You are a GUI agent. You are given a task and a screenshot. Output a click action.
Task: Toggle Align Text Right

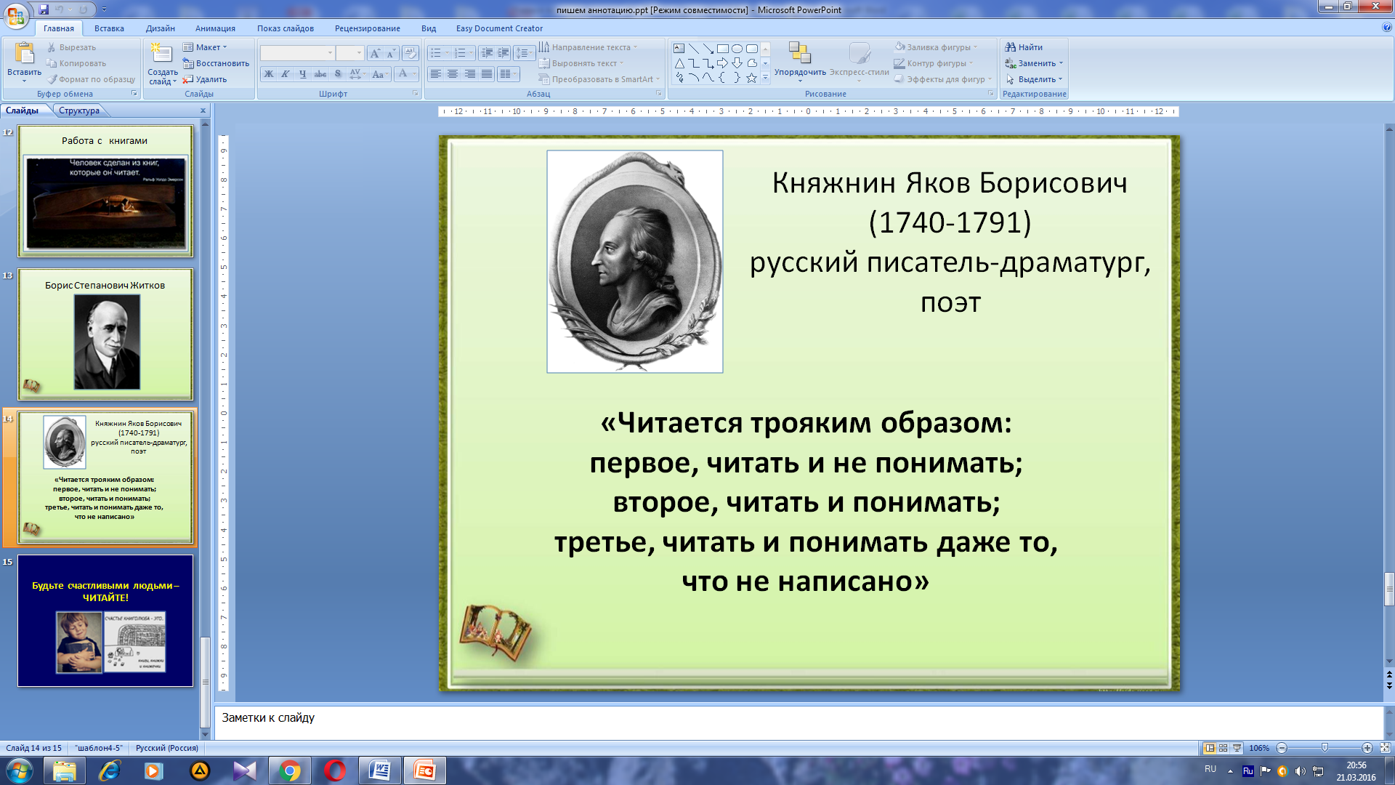click(470, 74)
